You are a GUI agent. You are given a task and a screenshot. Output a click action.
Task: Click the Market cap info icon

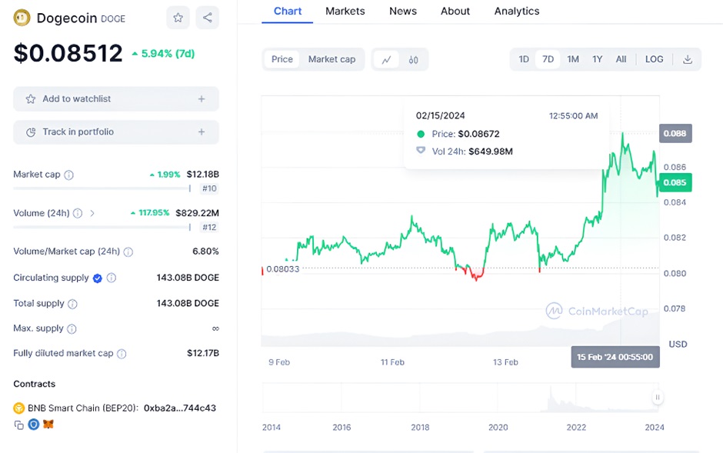(69, 175)
